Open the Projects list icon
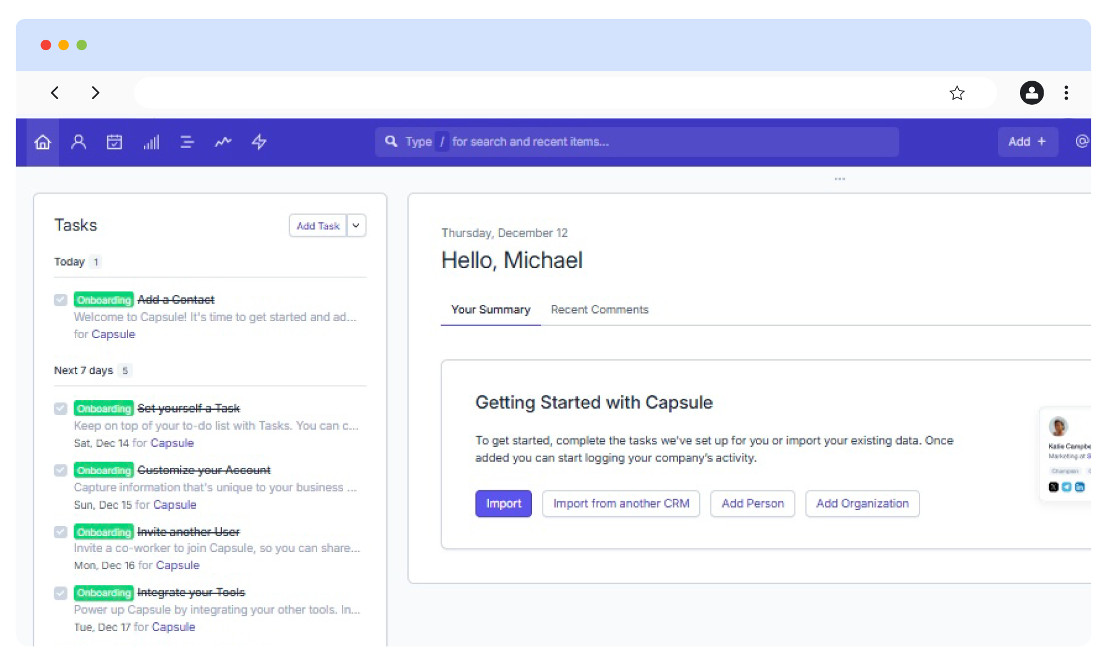 tap(187, 142)
